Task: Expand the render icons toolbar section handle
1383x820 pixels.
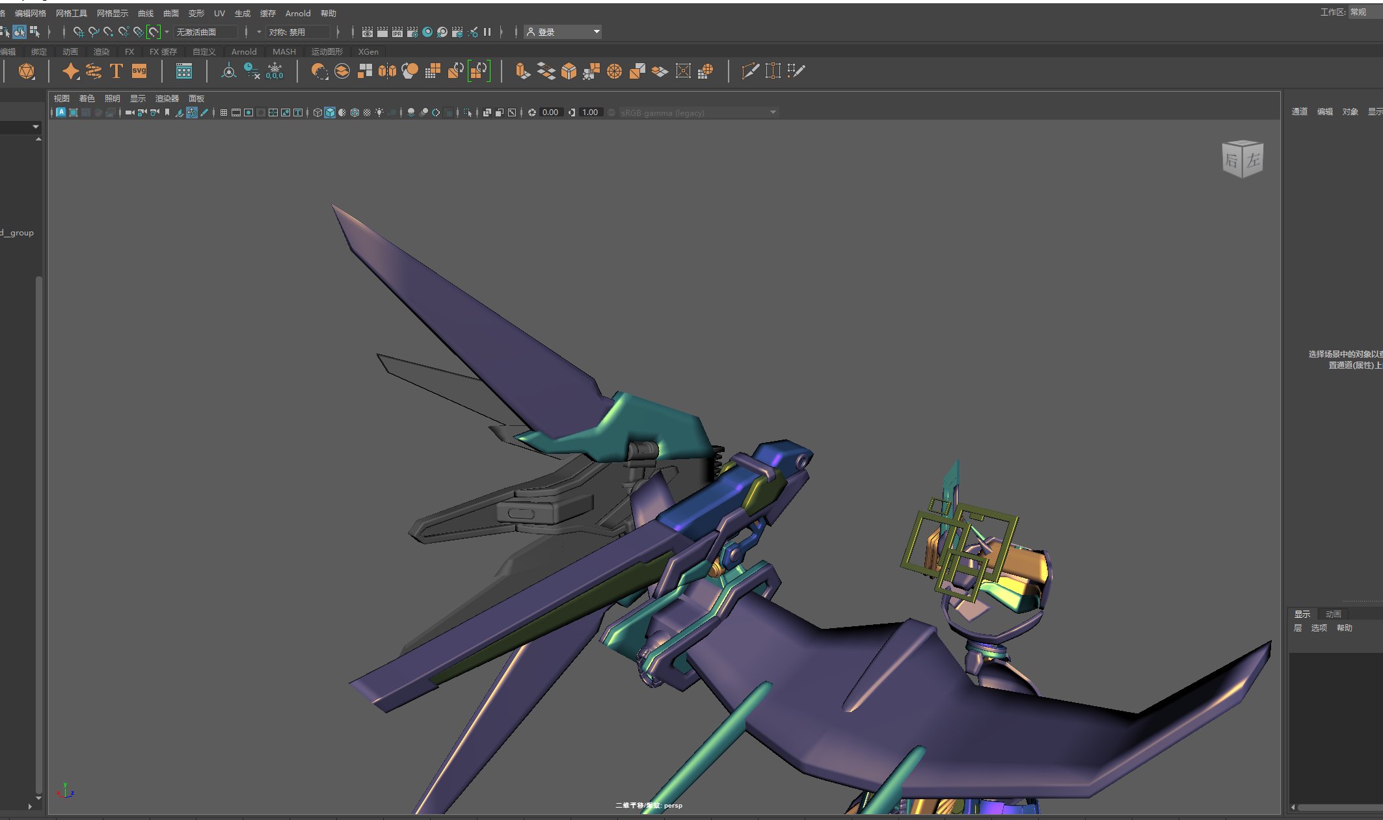Action: point(353,32)
